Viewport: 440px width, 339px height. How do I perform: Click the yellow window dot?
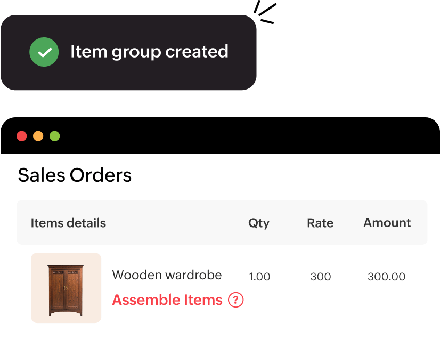[38, 136]
